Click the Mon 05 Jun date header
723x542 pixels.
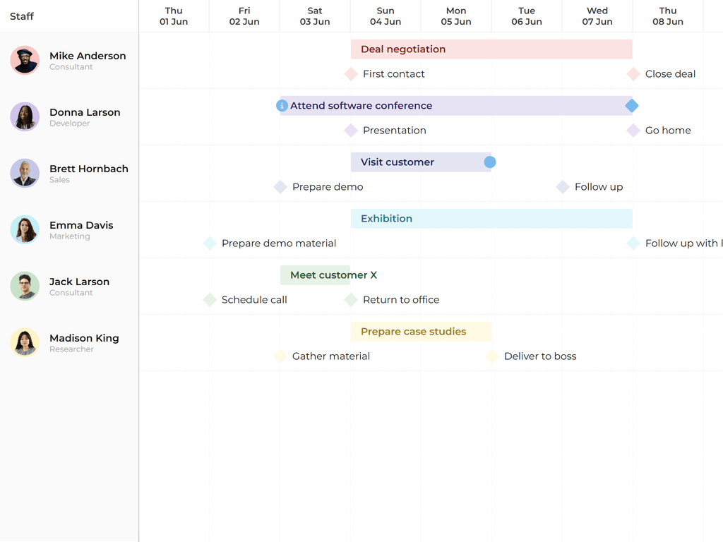[456, 16]
